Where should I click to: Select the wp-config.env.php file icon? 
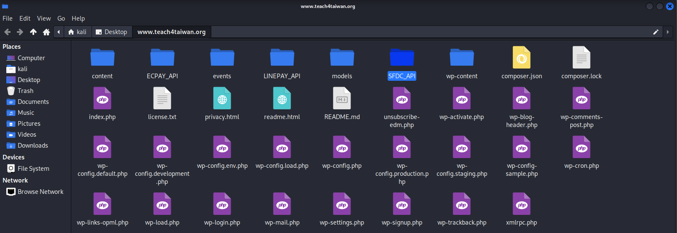(x=222, y=147)
